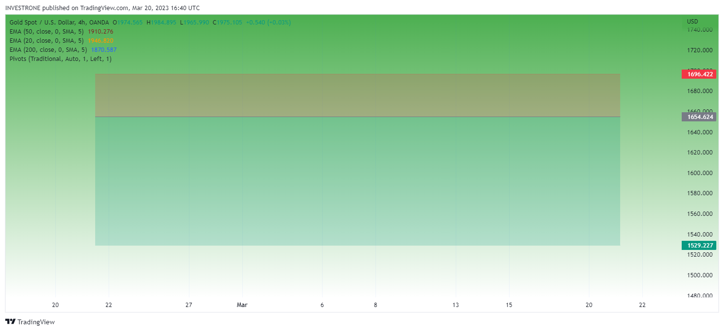The height and width of the screenshot is (331, 724).
Task: Click the EMA 20 indicator legend
Action: tap(47, 40)
